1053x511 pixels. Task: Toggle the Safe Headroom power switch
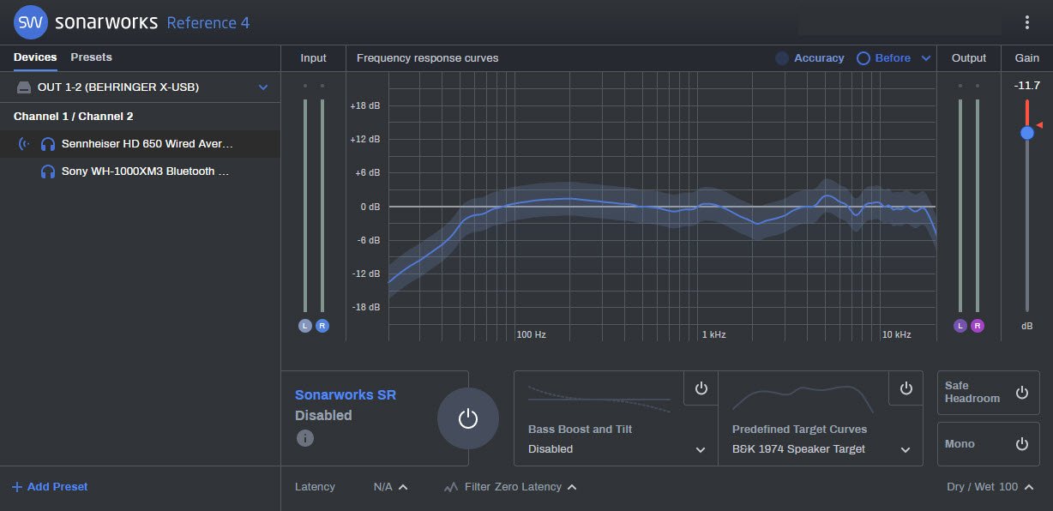point(1021,393)
